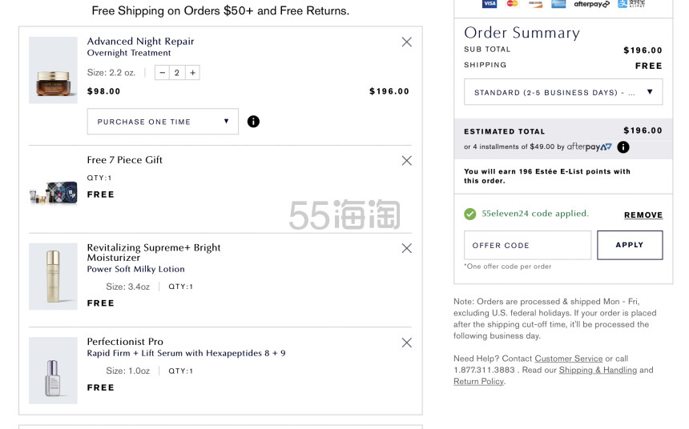
Task: Open the Purchase One Time dropdown
Action: point(163,122)
